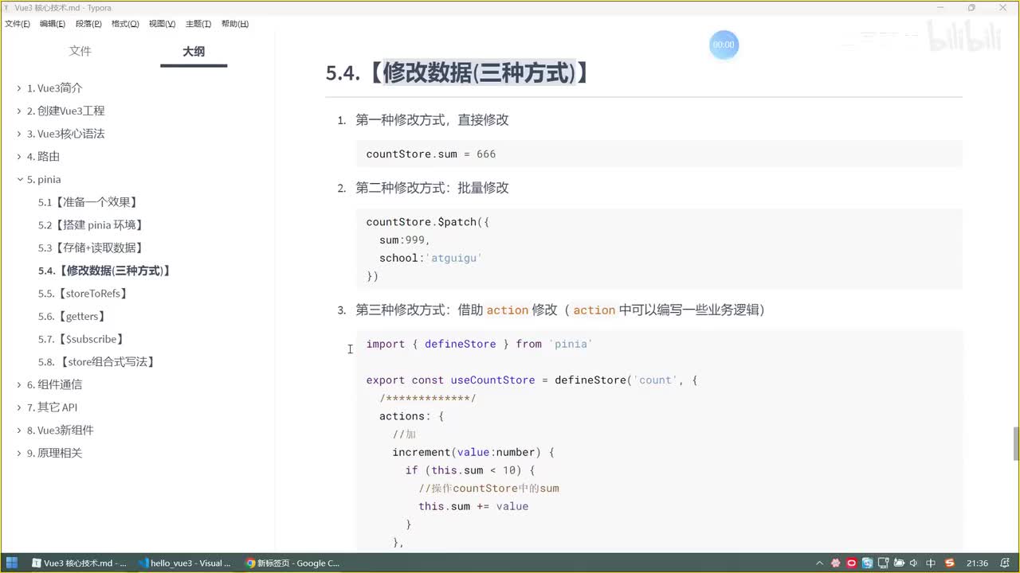1020x573 pixels.
Task: Open the 文件(F) menu
Action: pos(18,24)
